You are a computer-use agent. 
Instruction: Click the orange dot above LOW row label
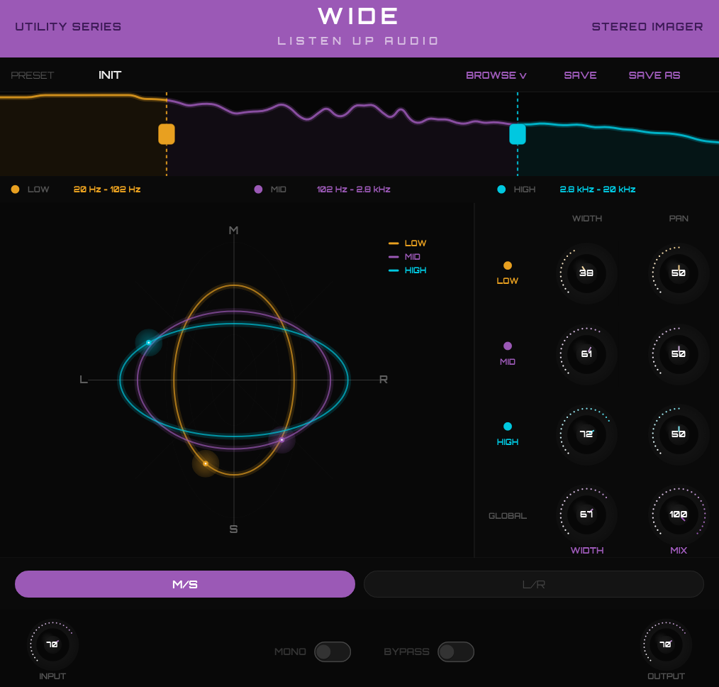pos(508,265)
